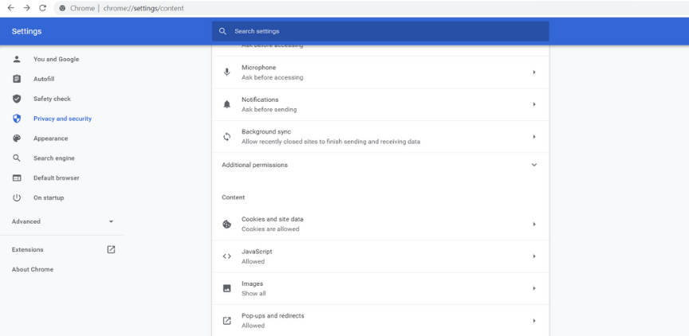Expand Additional permissions section
The image size is (689, 336).
tap(533, 165)
